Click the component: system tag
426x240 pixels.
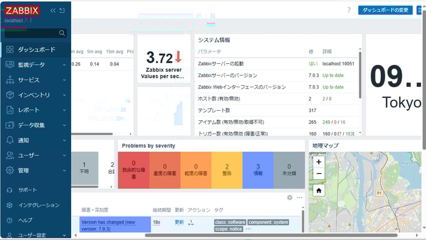click(x=268, y=222)
